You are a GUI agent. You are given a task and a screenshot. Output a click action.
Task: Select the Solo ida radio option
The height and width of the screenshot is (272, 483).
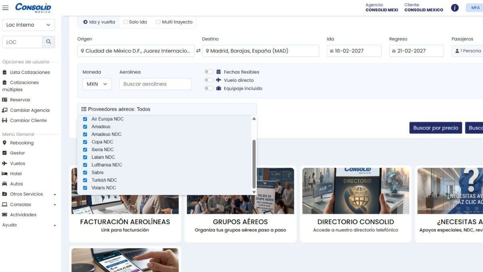pyautogui.click(x=125, y=22)
